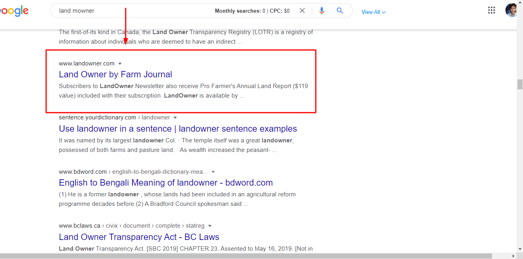Click the vertical scrollbar thumb
The height and width of the screenshot is (259, 523).
(519, 84)
